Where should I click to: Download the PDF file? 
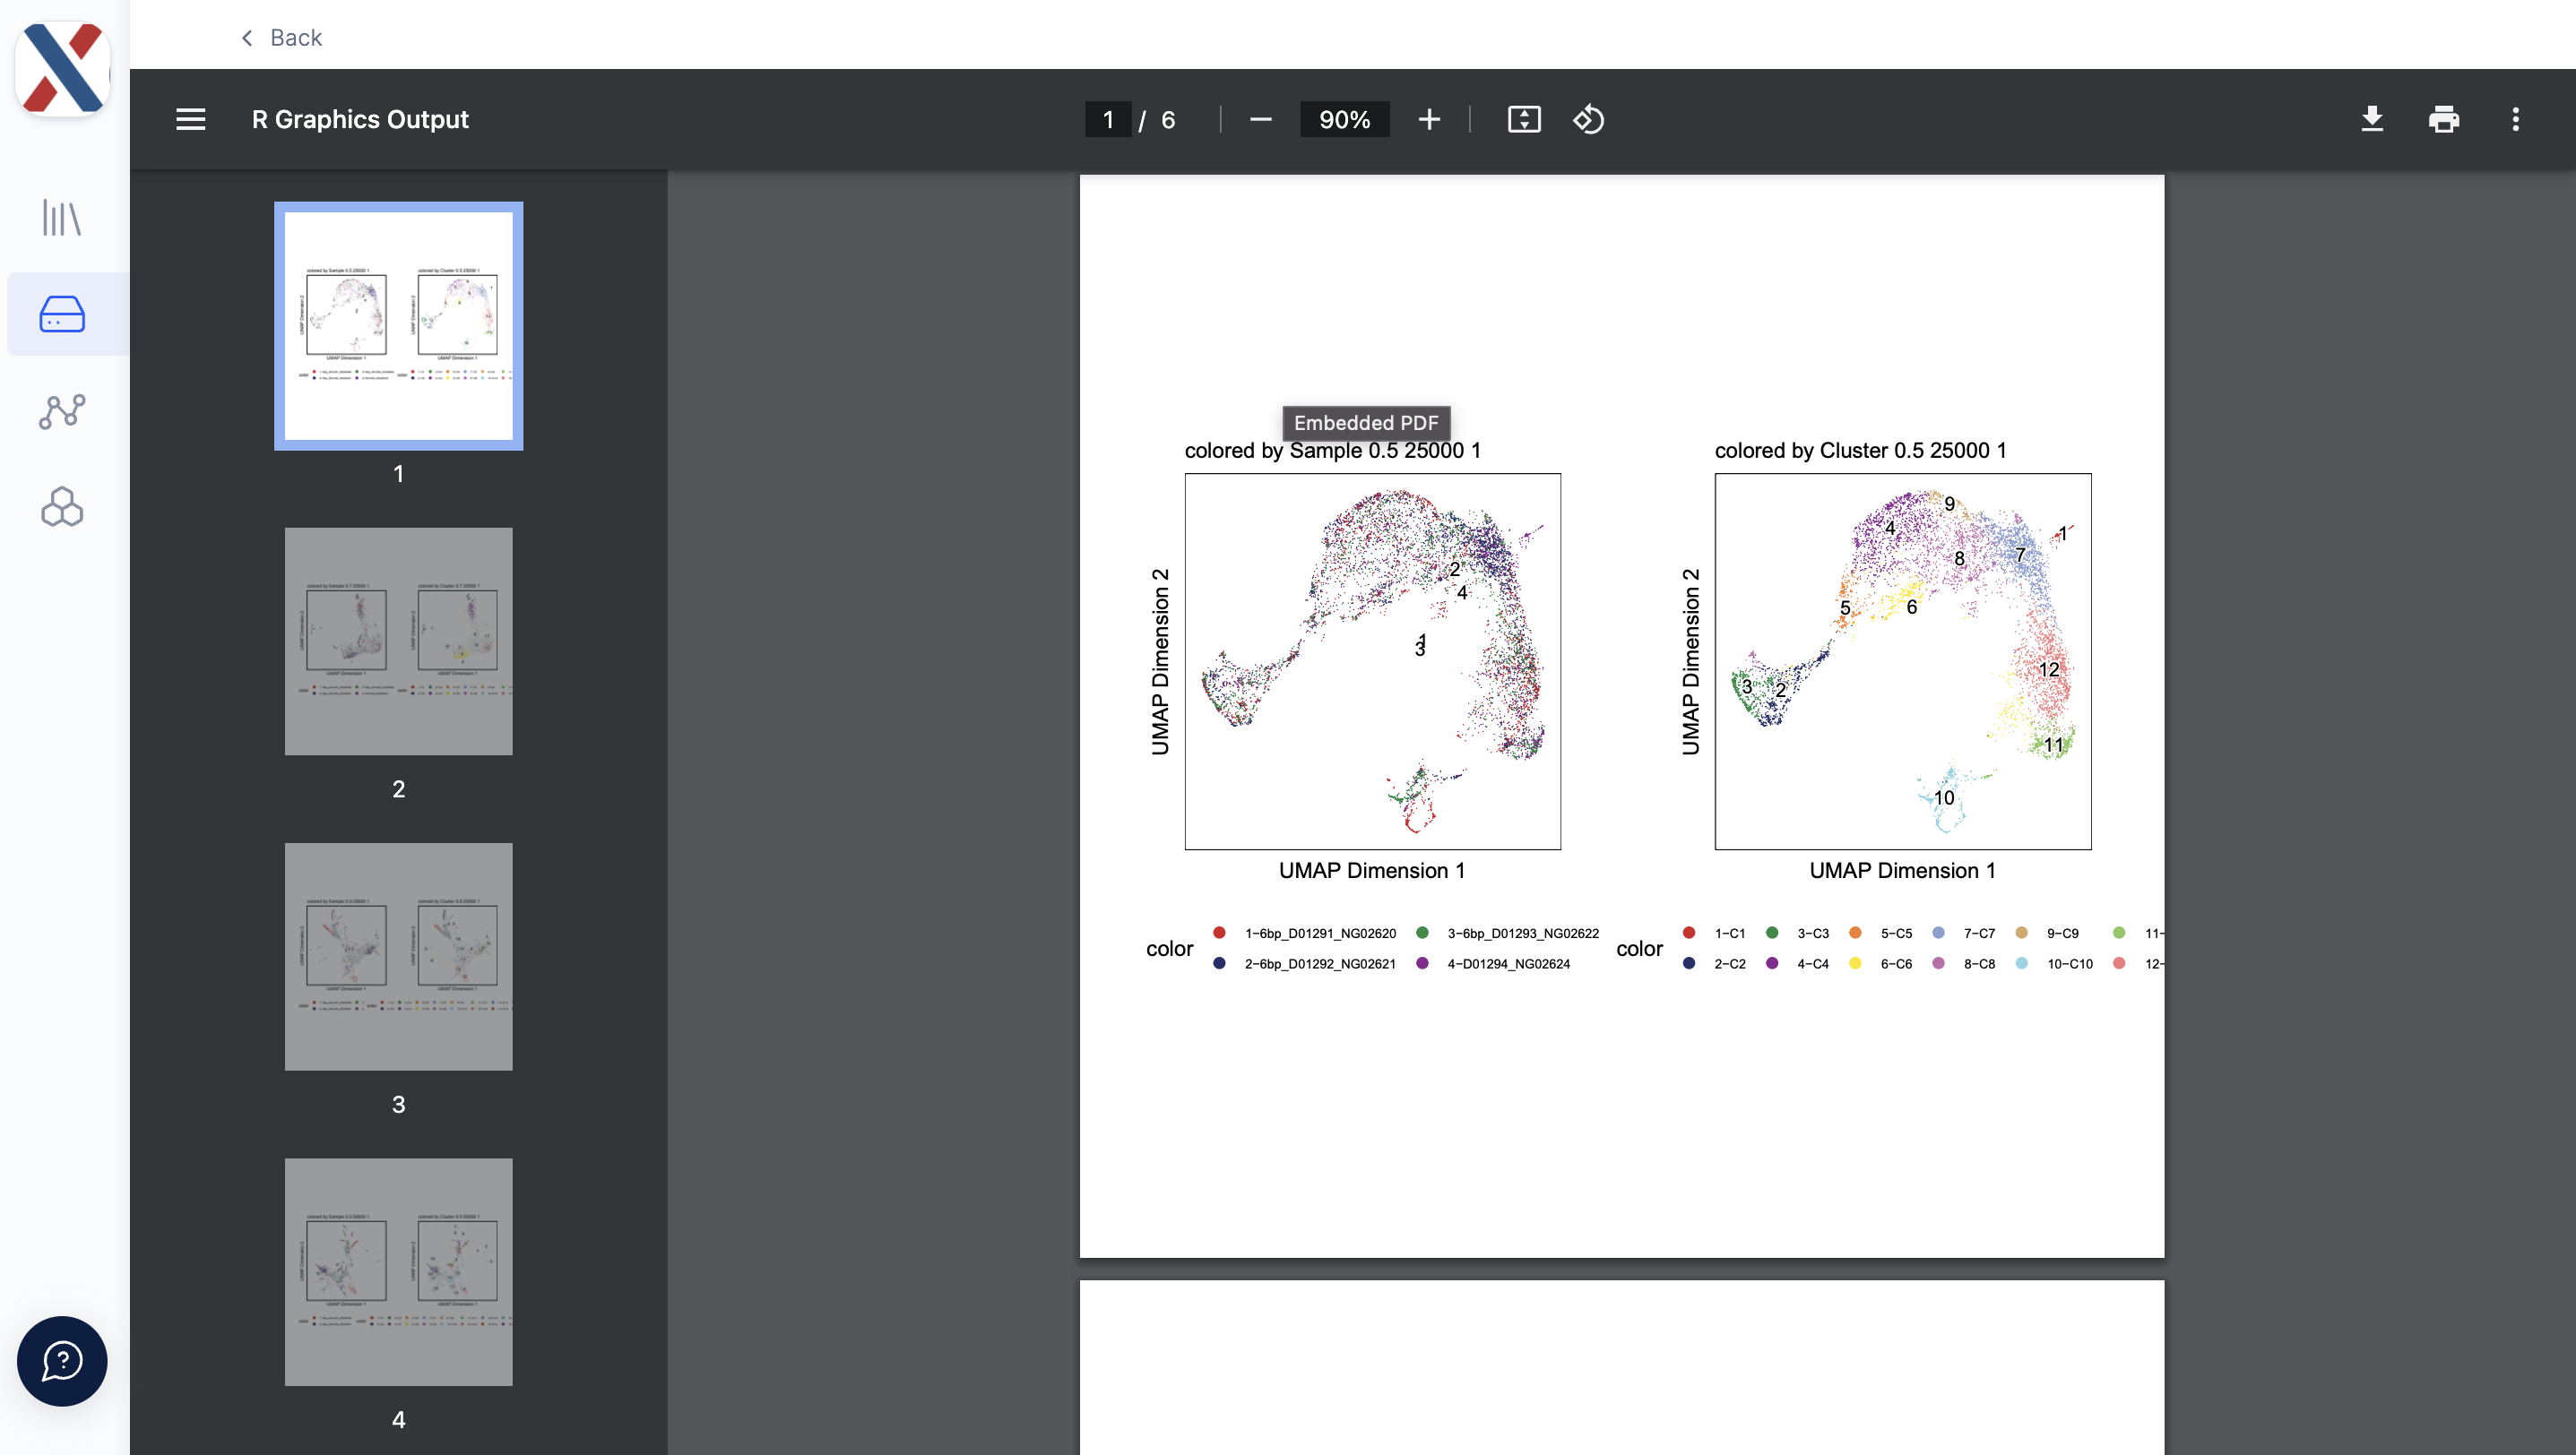click(x=2372, y=119)
